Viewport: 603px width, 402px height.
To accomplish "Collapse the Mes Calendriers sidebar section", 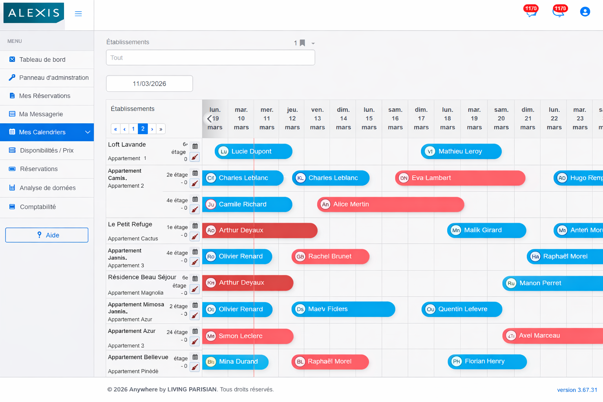I will tap(88, 132).
